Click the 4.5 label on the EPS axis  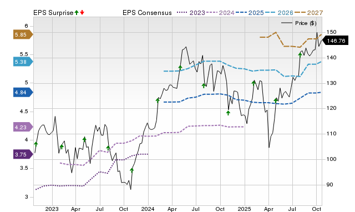click(24, 112)
